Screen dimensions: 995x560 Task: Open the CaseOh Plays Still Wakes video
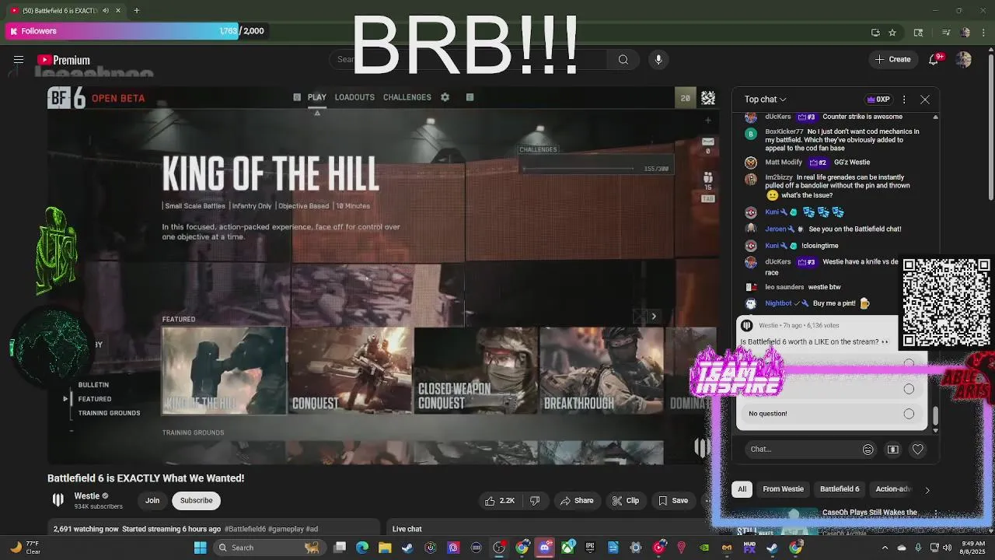(869, 513)
